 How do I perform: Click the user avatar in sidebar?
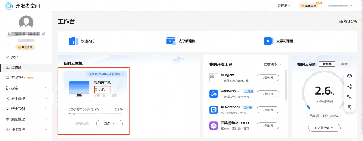26,22
